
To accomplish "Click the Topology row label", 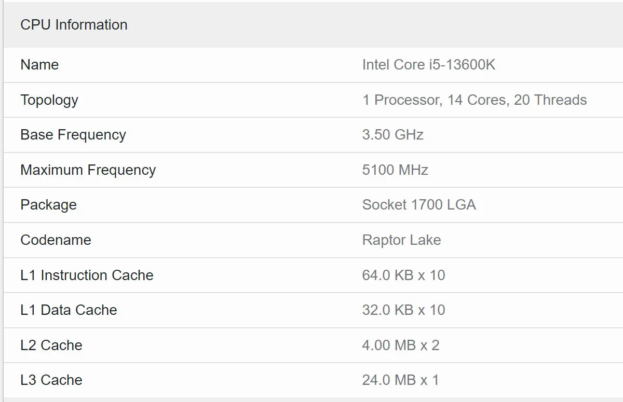I will (49, 100).
